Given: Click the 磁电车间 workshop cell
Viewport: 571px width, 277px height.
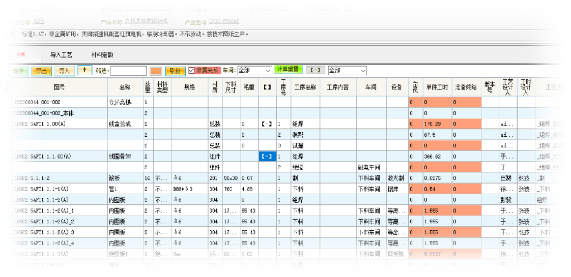Looking at the screenshot, I should tap(372, 168).
